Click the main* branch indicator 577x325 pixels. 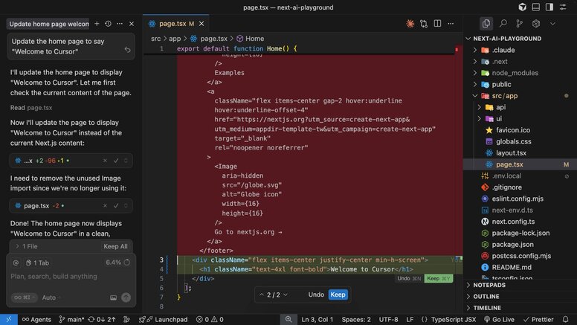(x=71, y=320)
